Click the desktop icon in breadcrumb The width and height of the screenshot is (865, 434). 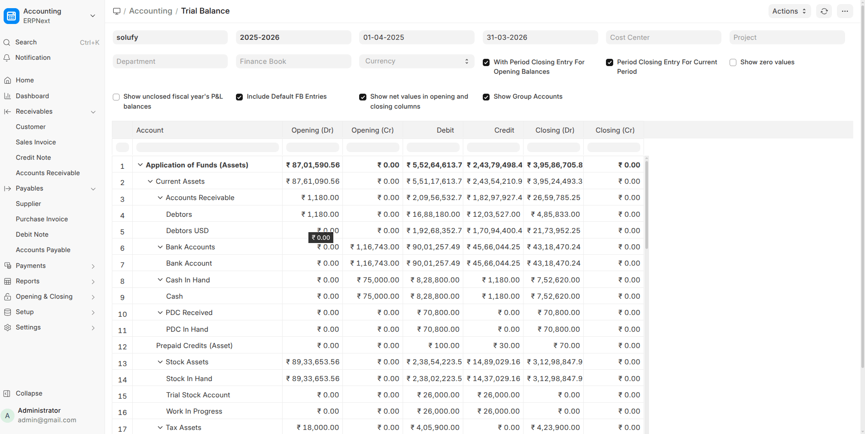pos(117,11)
